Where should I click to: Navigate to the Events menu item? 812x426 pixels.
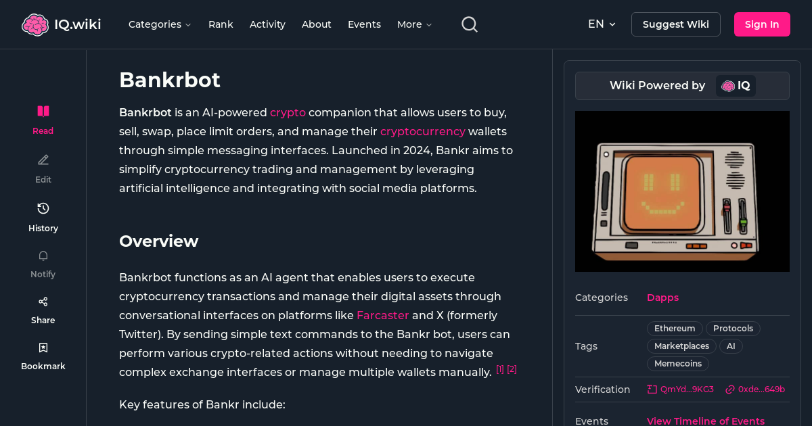click(364, 24)
